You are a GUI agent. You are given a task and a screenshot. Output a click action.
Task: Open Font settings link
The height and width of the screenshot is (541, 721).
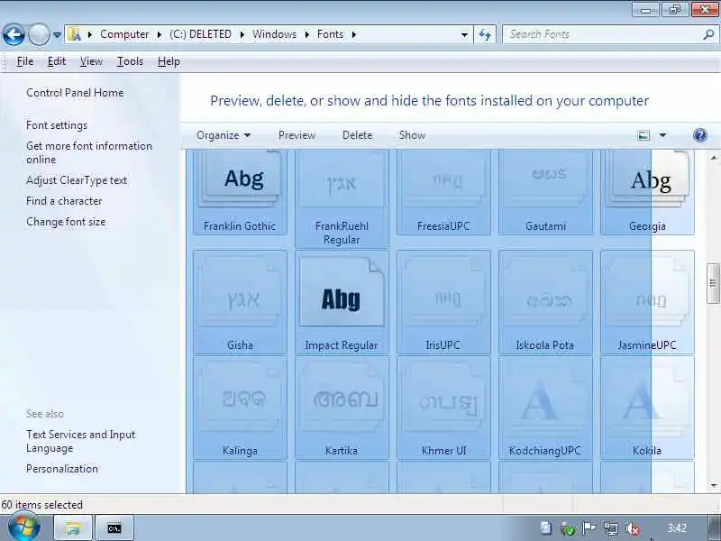[x=57, y=125]
